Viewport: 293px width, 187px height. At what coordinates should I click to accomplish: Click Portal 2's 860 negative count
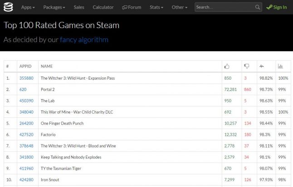pyautogui.click(x=248, y=89)
